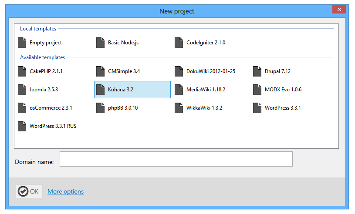Pick the 'MediaWiki 1.18.2' label
The width and height of the screenshot is (355, 214).
click(x=206, y=90)
